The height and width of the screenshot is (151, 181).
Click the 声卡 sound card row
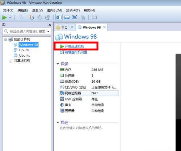click(x=89, y=105)
